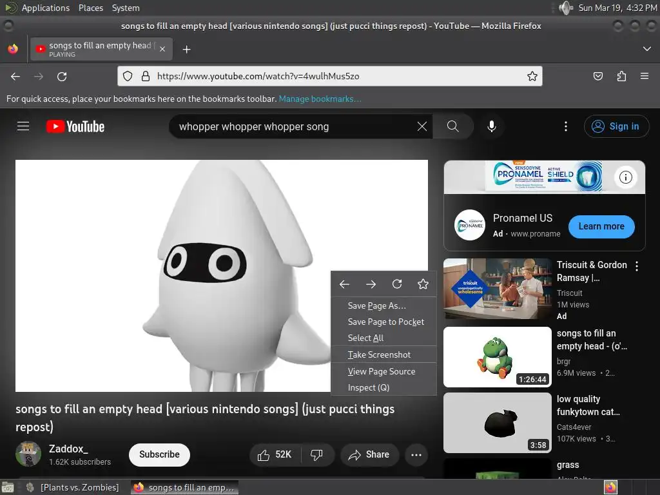Screen dimensions: 660x495
Task: Bookmark this page with address bar star
Action: (x=532, y=76)
